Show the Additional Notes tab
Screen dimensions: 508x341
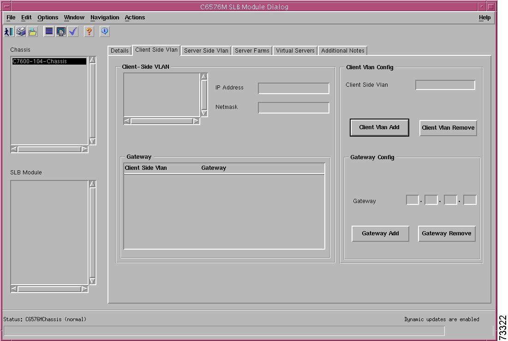(x=343, y=51)
